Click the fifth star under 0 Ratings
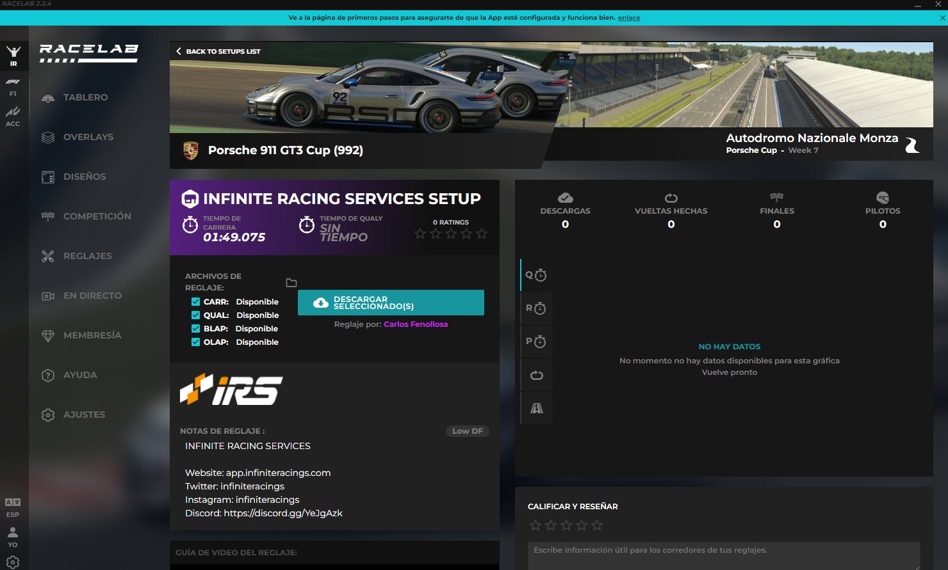Screen dimensions: 948x570 (482, 234)
